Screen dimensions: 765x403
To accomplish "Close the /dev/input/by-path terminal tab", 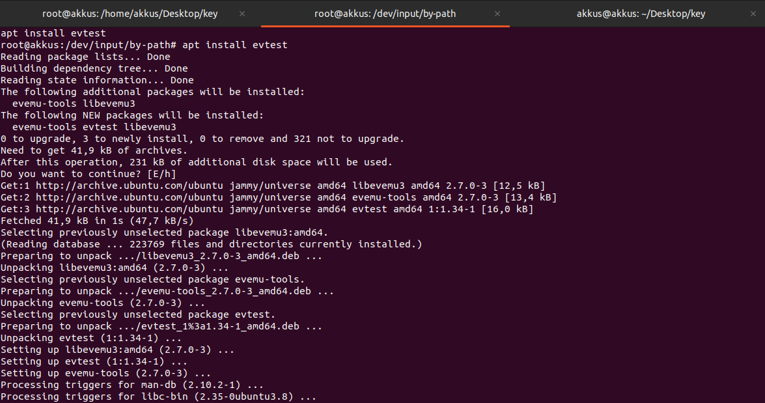I will point(497,13).
